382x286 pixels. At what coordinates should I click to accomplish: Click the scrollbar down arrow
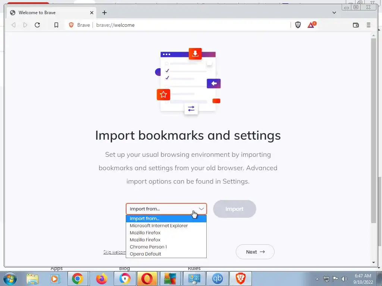click(373, 263)
